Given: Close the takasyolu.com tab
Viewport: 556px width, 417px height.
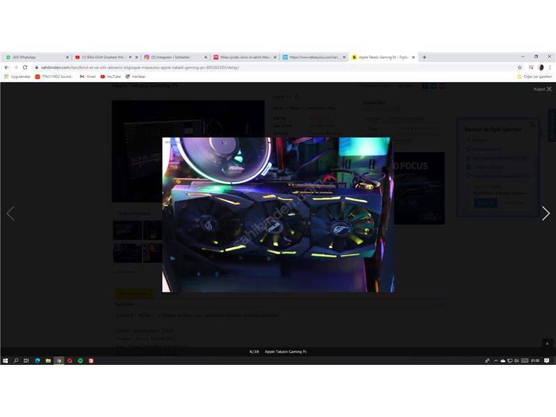Looking at the screenshot, I should 344,57.
